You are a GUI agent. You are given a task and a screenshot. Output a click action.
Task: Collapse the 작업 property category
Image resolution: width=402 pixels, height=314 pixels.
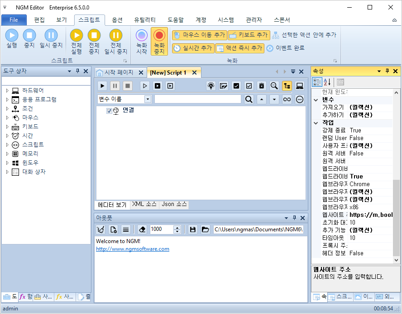pyautogui.click(x=316, y=123)
